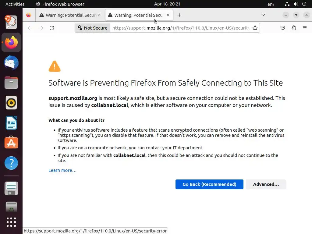The image size is (312, 234).
Task: Click Go Back (Recommended) button
Action: [209, 184]
